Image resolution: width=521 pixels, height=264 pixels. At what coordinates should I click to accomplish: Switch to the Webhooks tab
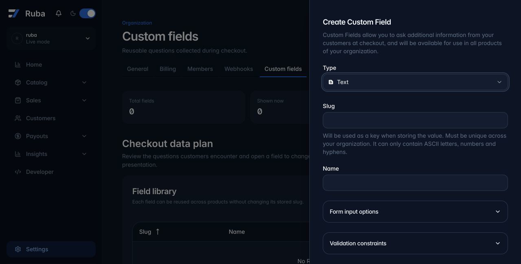(239, 69)
